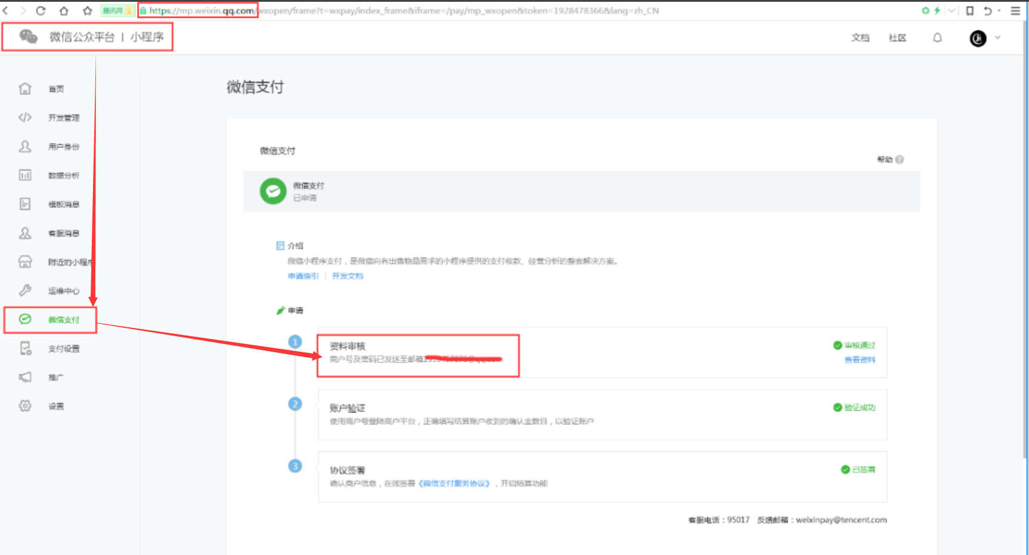Screen dimensions: 1029x555
Task: Click the green 微信支付 已申请 badge icon
Action: coord(273,191)
